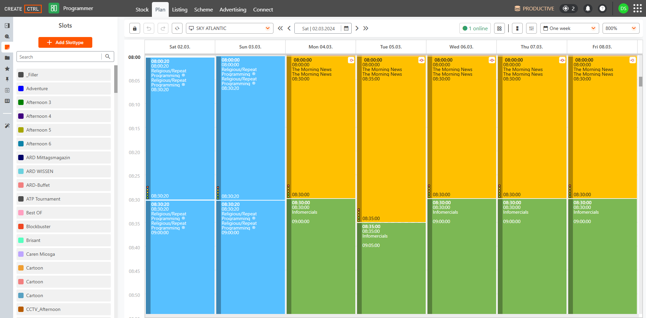Click the undo arrow button
Image resolution: width=646 pixels, height=318 pixels.
click(149, 28)
